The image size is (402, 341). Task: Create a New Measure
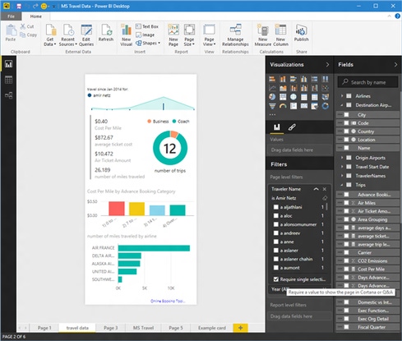(x=263, y=35)
